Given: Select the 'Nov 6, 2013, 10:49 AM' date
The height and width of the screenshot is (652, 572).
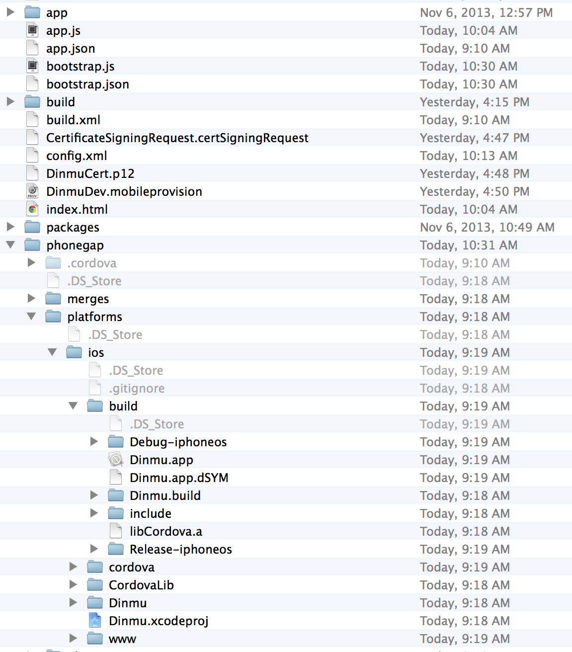Looking at the screenshot, I should (487, 227).
